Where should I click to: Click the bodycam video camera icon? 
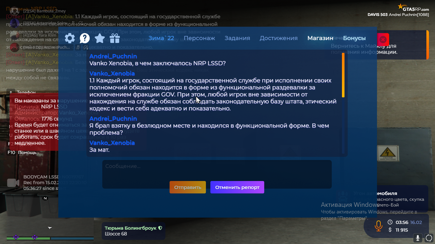pos(13,183)
